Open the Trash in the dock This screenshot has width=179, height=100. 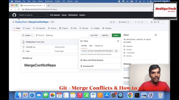tap(160, 95)
